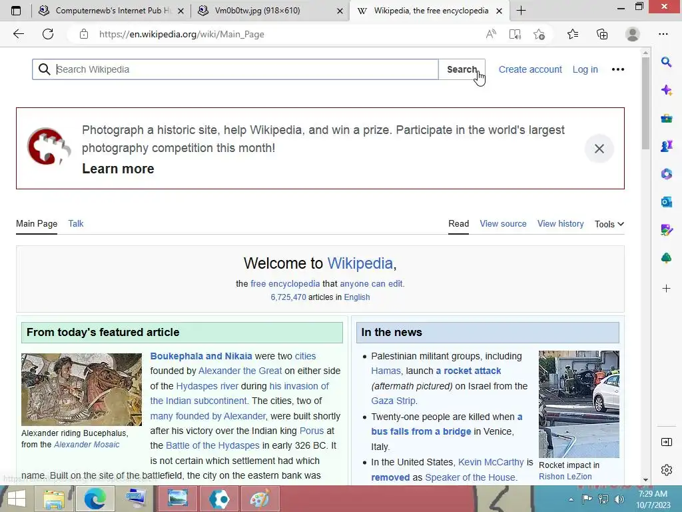Open Paint from the taskbar
682x512 pixels.
coord(260,499)
